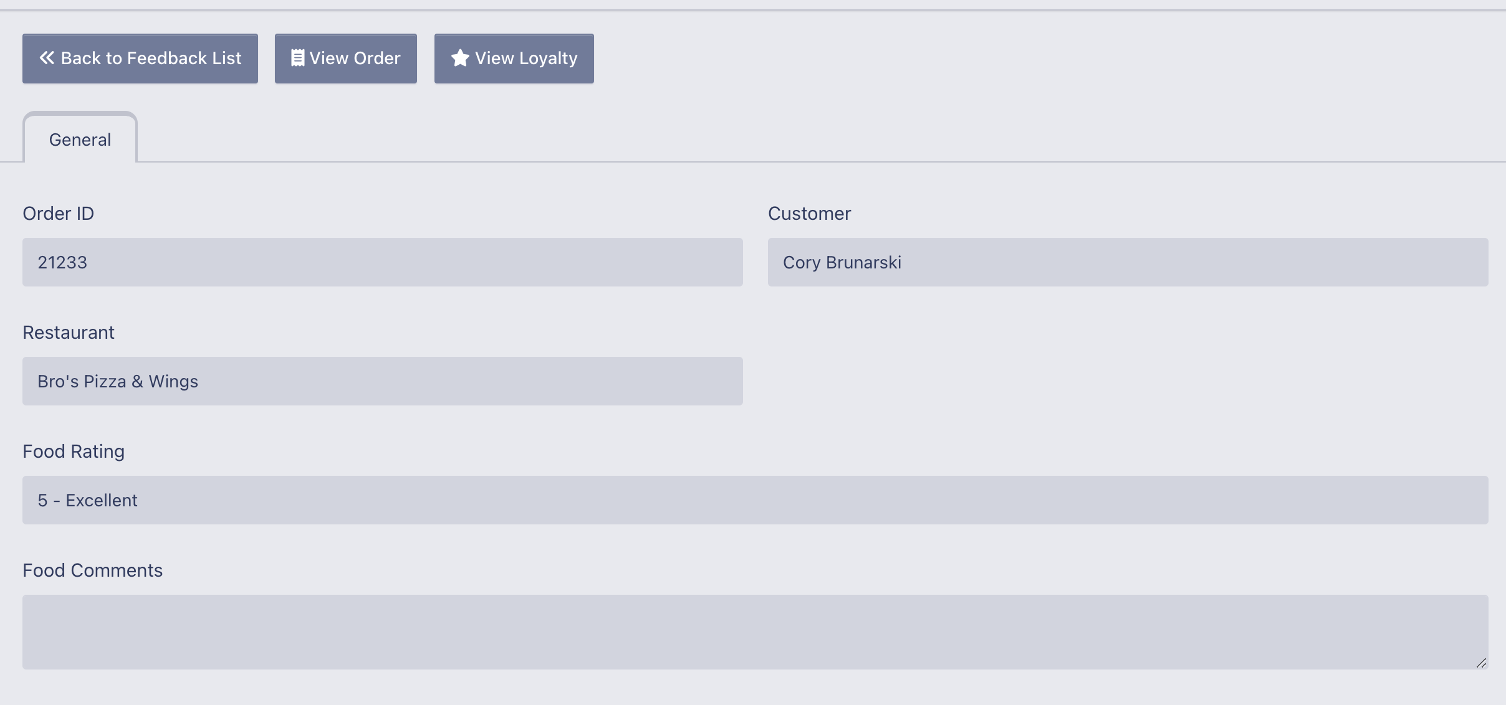1506x705 pixels.
Task: Go back to the Feedback List
Action: (x=140, y=59)
